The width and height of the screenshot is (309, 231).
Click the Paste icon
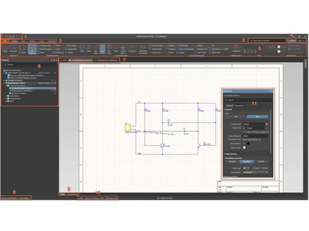22,52
